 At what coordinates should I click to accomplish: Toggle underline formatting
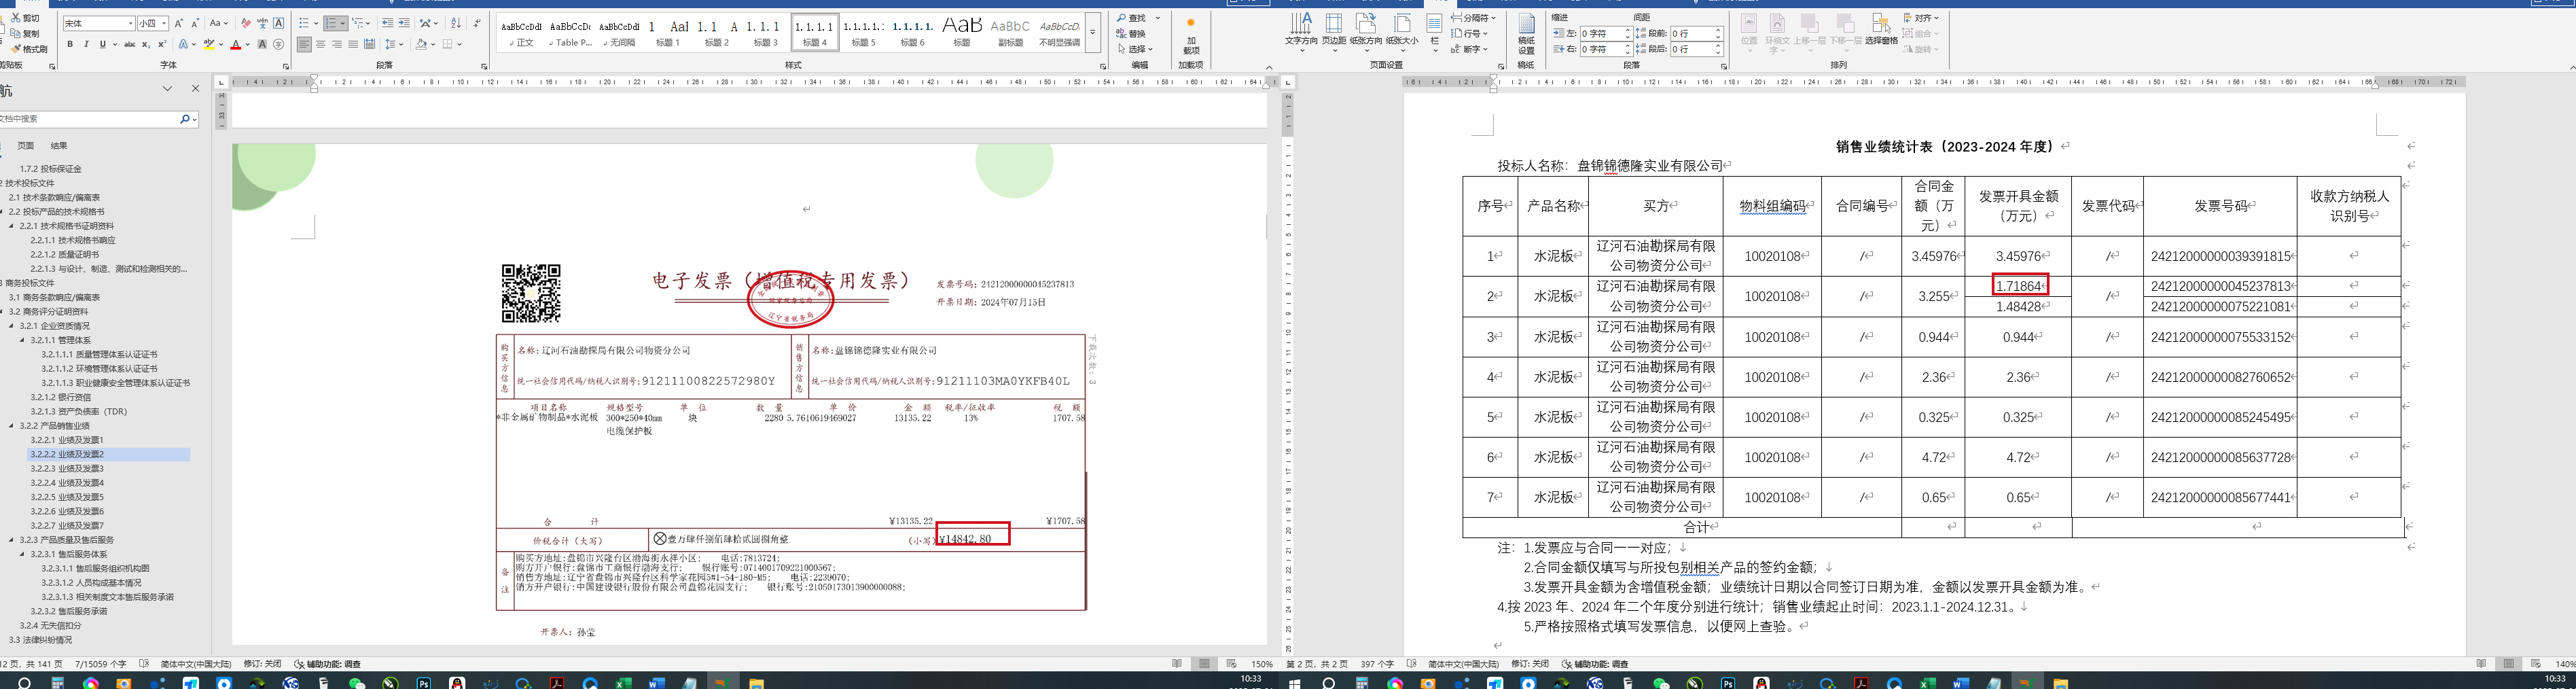coord(102,44)
